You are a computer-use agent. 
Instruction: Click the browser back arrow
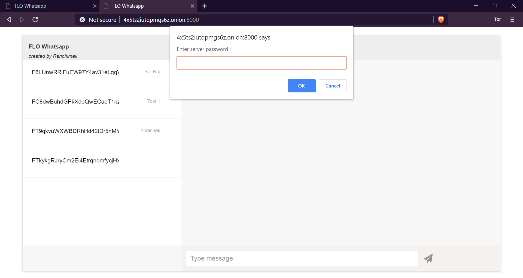[x=9, y=20]
